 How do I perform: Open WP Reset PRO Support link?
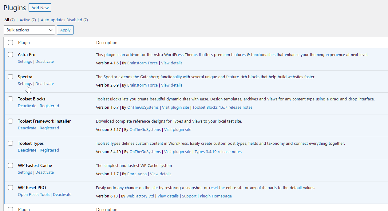point(189,196)
